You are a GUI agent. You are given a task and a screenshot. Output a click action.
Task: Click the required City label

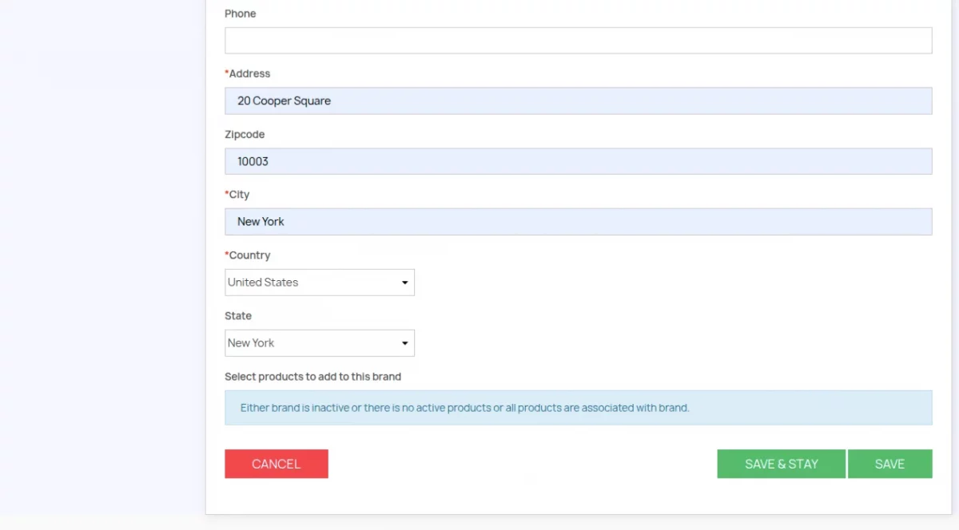(x=239, y=195)
